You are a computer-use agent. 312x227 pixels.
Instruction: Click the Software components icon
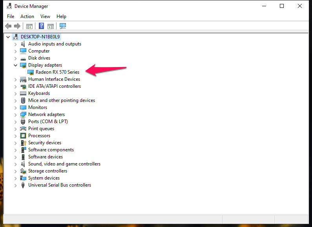pyautogui.click(x=23, y=150)
